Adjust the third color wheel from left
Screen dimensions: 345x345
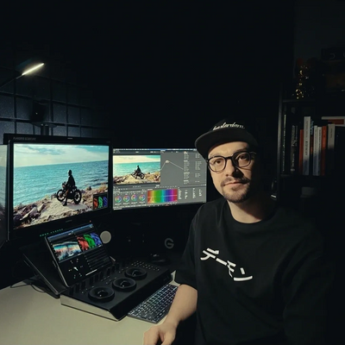pyautogui.click(x=135, y=198)
